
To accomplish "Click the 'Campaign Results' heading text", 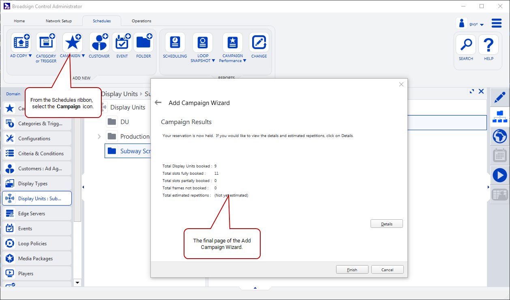I will [186, 122].
